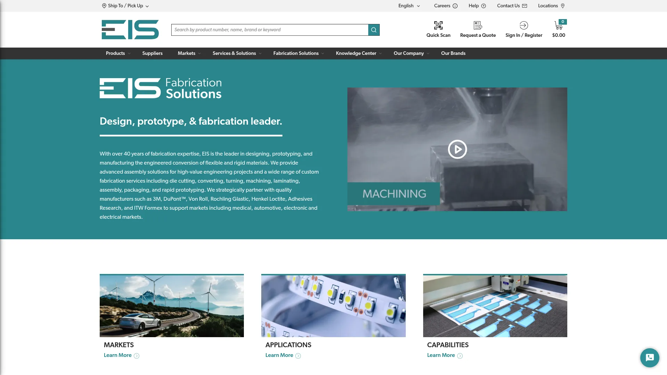This screenshot has height=375, width=667.
Task: Click the cart item count badge
Action: coord(563,22)
